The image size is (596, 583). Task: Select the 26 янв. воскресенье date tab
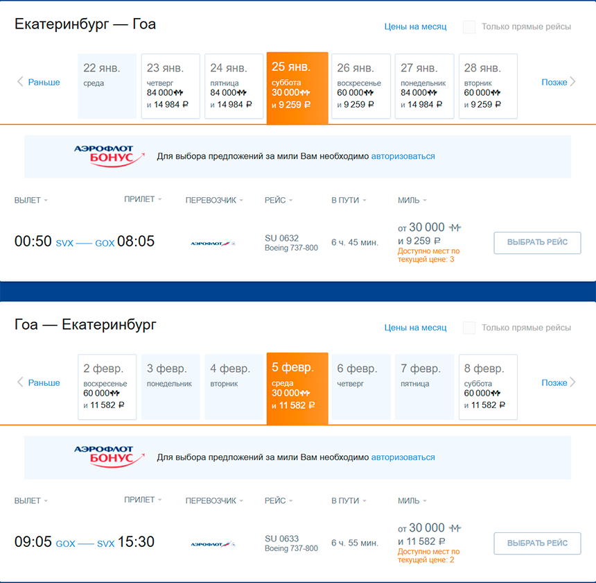pos(360,86)
